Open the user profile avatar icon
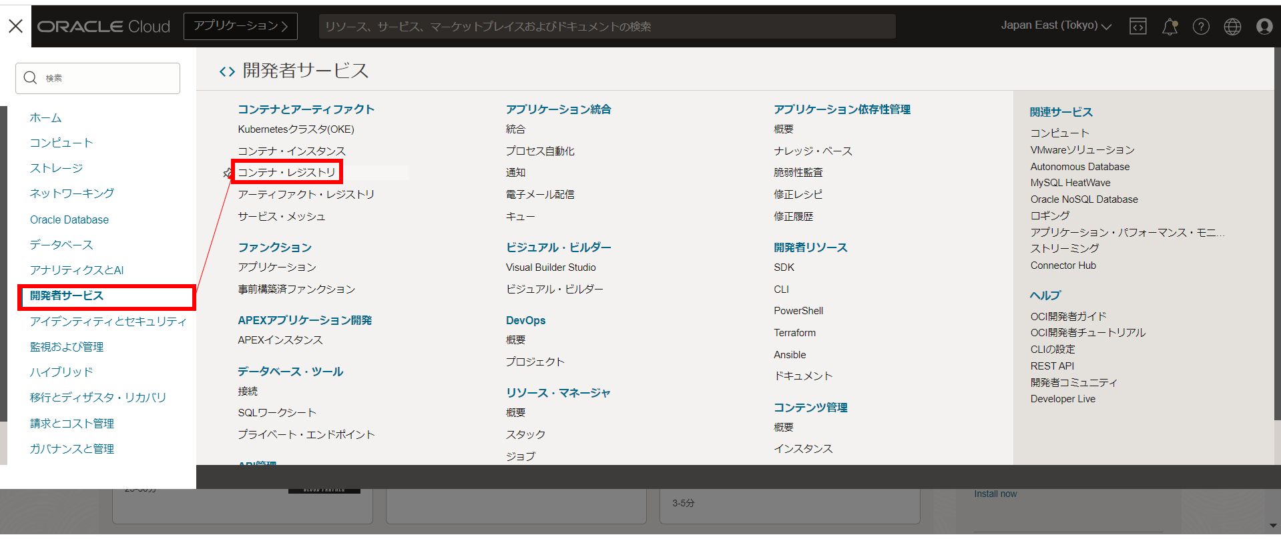This screenshot has width=1281, height=539. 1264,26
